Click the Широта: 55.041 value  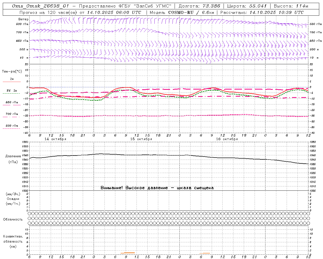(x=247, y=6)
